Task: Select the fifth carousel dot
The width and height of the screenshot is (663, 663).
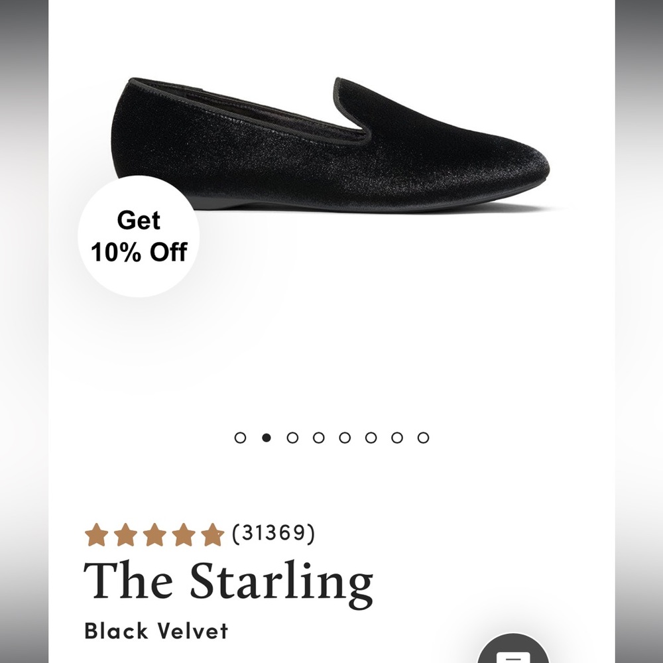Action: (x=344, y=437)
